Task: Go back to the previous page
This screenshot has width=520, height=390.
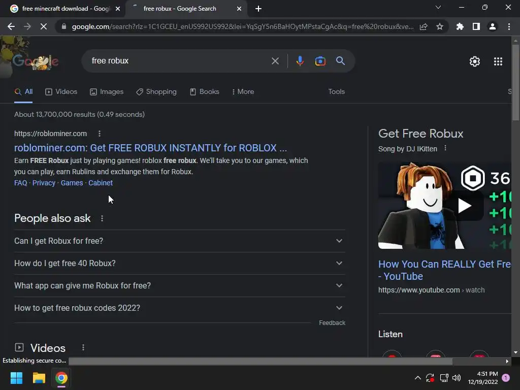Action: (11, 26)
